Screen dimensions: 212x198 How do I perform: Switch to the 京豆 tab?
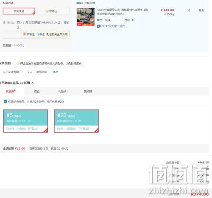point(37,92)
